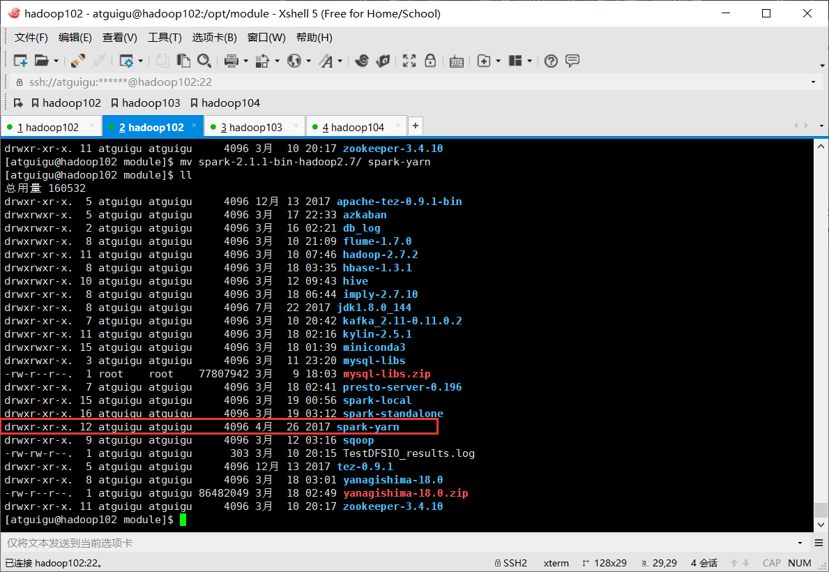The width and height of the screenshot is (829, 572).
Task: Toggle NUM indicator in the status bar
Action: [x=800, y=563]
